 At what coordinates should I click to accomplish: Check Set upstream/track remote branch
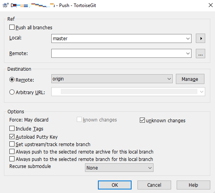click(x=12, y=144)
